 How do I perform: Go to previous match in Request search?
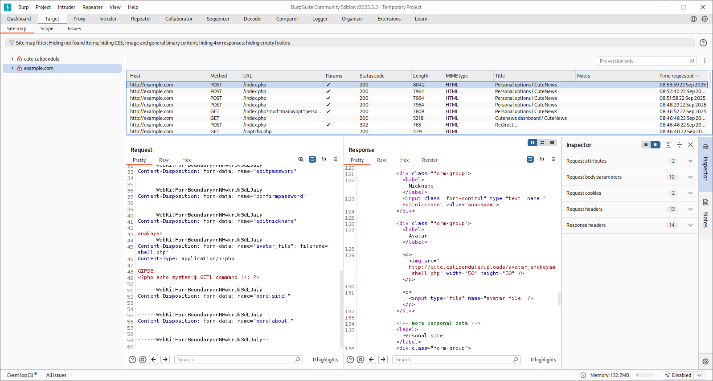[x=154, y=360]
